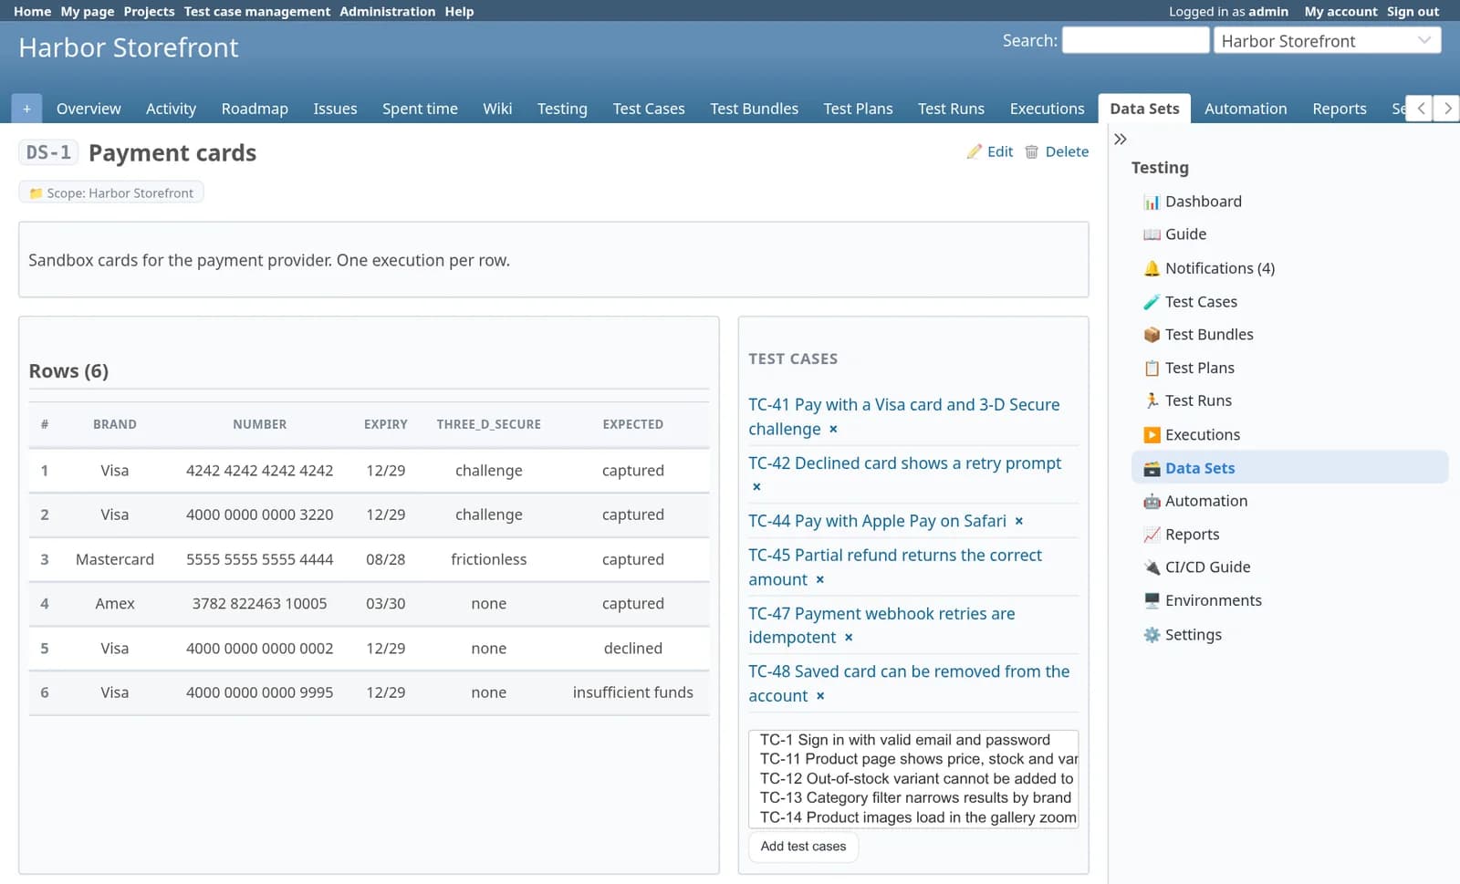The width and height of the screenshot is (1460, 884).
Task: Select TC-12 Out-of-stock variant in the list
Action: [x=913, y=779]
